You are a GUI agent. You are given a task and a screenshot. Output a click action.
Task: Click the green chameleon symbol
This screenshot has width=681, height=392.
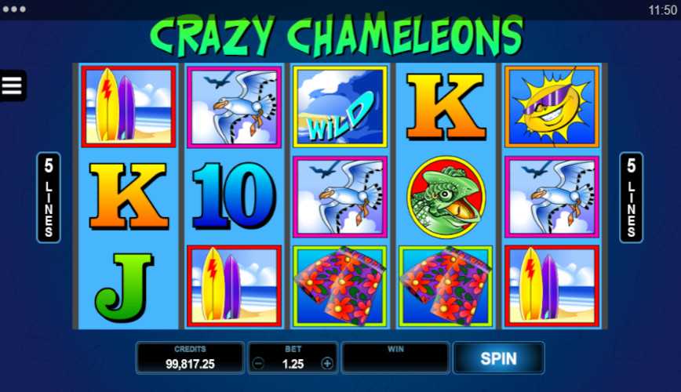click(446, 197)
